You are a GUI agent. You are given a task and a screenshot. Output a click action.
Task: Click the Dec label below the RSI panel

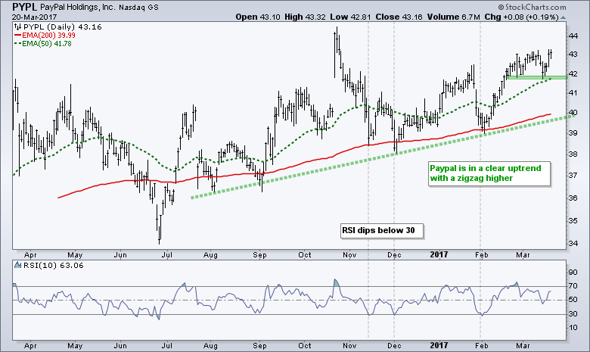point(394,346)
